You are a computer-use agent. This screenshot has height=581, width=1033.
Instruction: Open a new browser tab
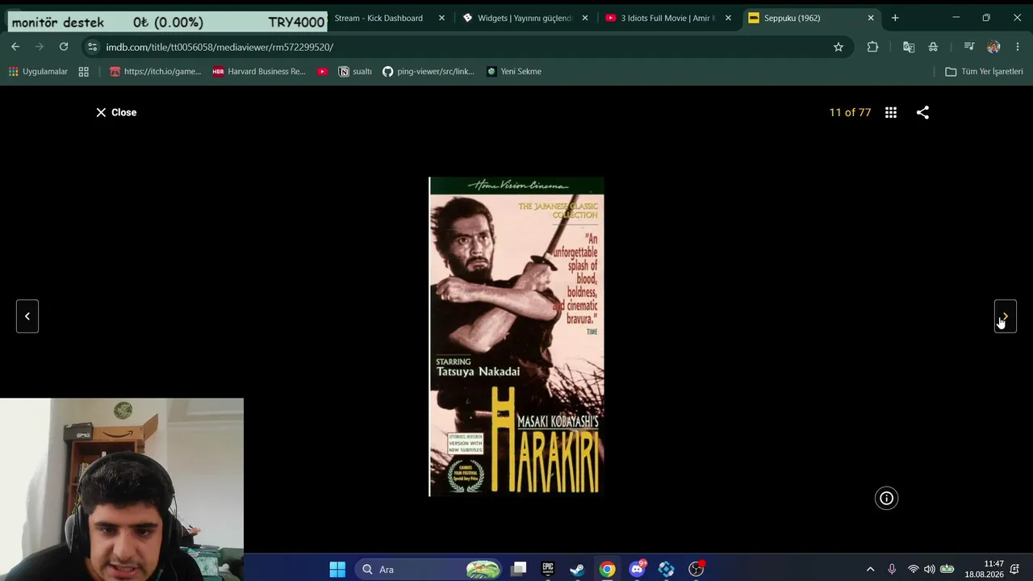895,18
